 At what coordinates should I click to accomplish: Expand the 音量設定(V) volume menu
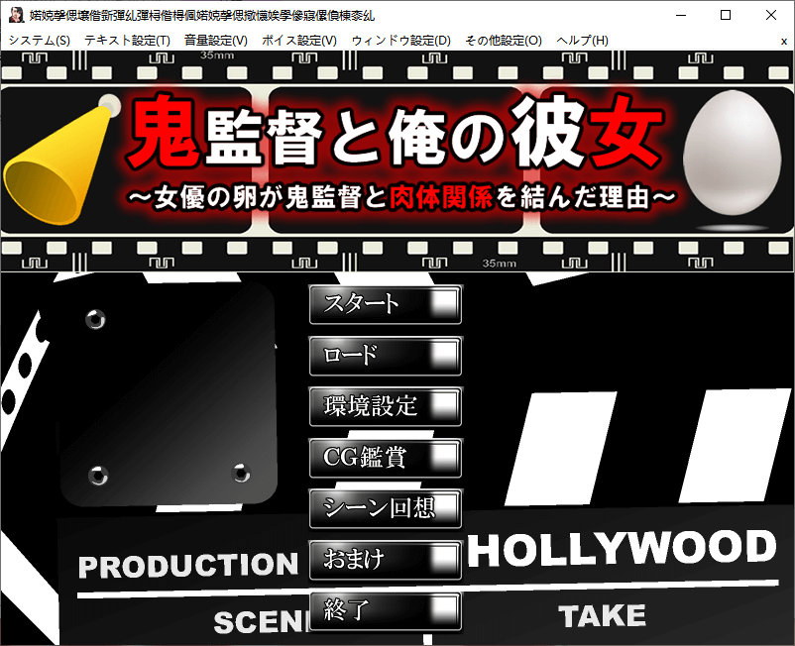(215, 41)
